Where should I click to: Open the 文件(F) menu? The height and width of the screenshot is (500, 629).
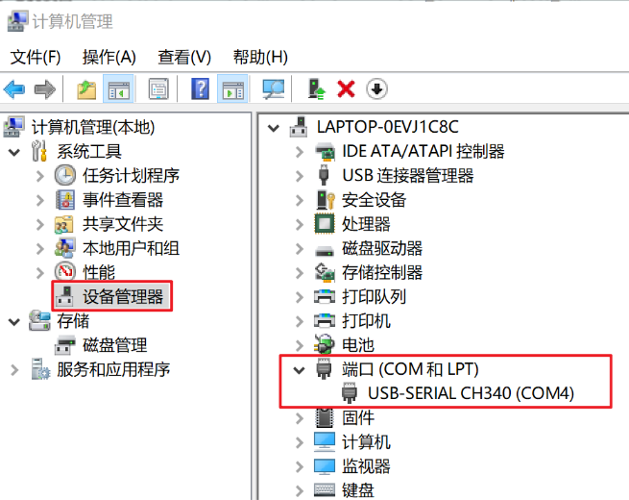(36, 57)
